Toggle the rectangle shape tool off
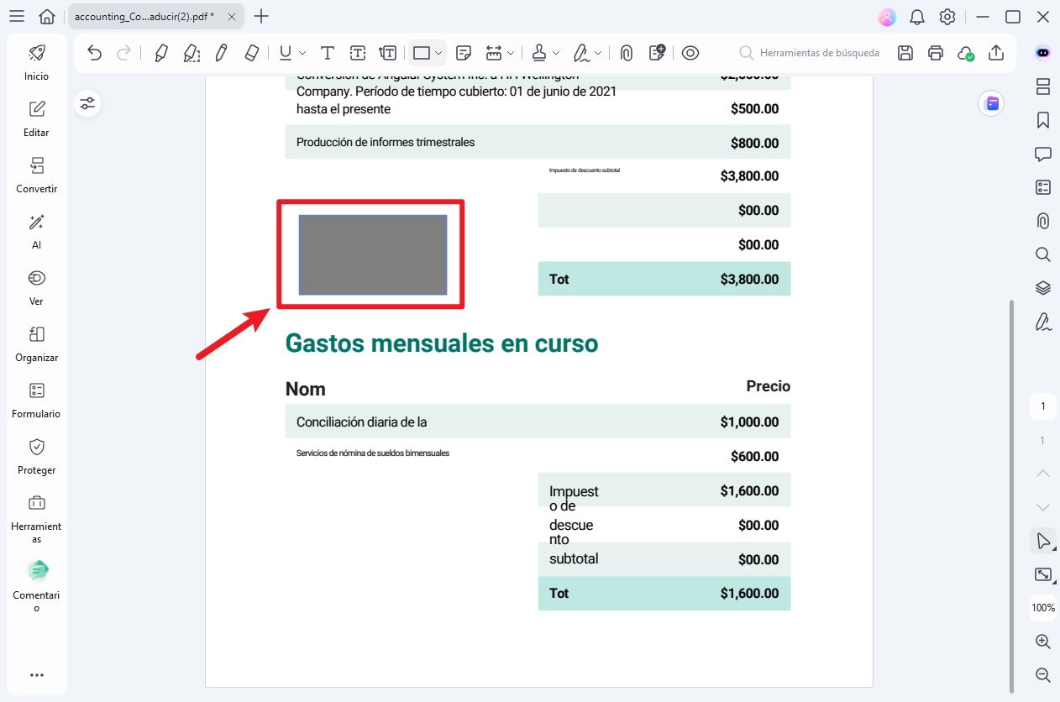This screenshot has width=1060, height=702. (x=421, y=52)
